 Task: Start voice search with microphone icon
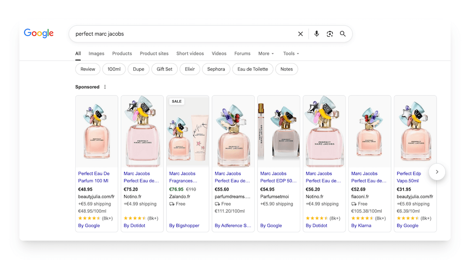click(316, 34)
